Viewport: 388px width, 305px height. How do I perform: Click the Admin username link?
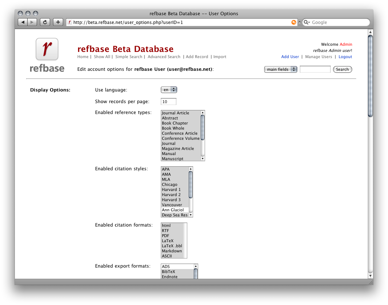pos(346,44)
